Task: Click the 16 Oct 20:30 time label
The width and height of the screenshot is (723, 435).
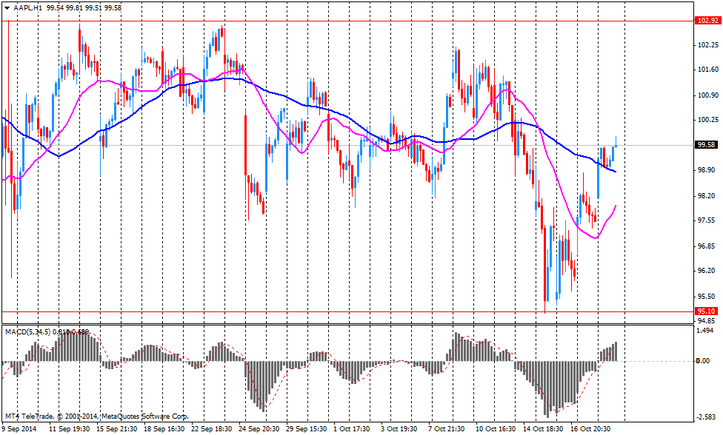Action: click(x=590, y=428)
